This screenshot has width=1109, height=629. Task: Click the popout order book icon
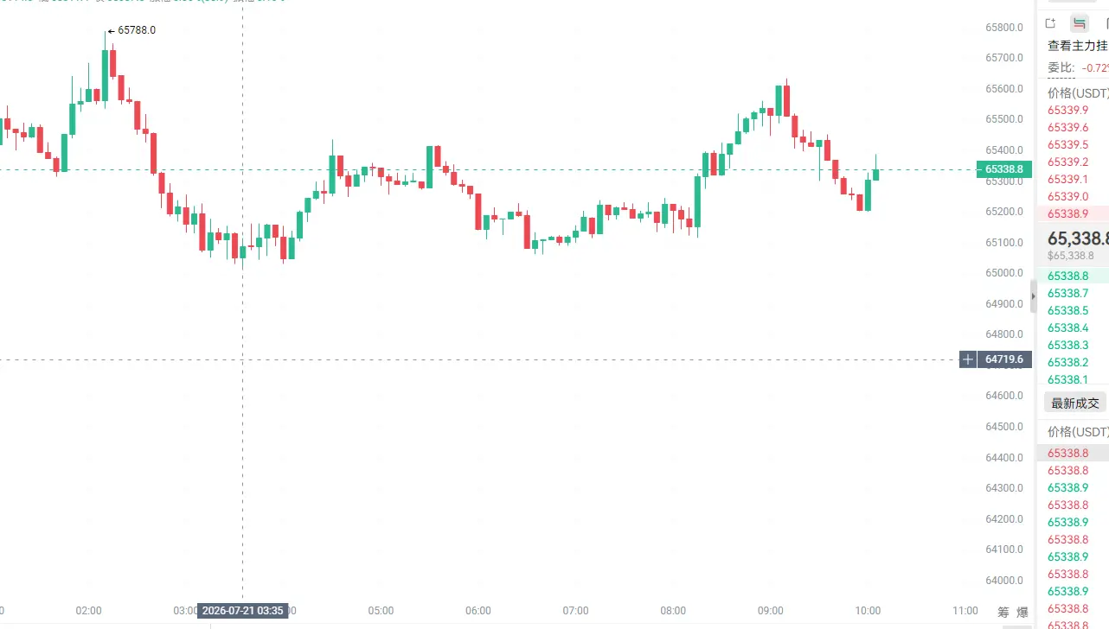[x=1050, y=23]
